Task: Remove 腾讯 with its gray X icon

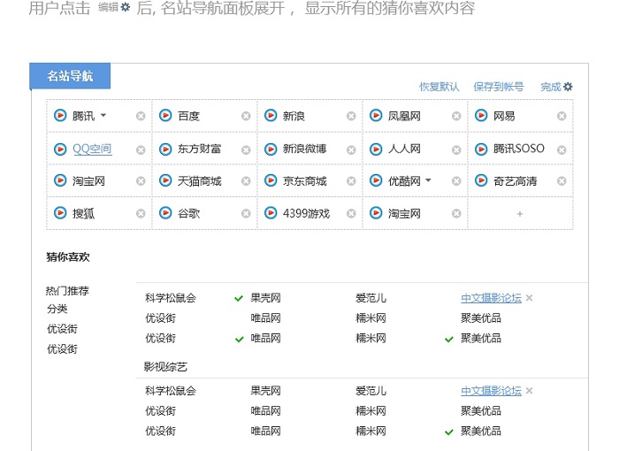Action: (141, 116)
